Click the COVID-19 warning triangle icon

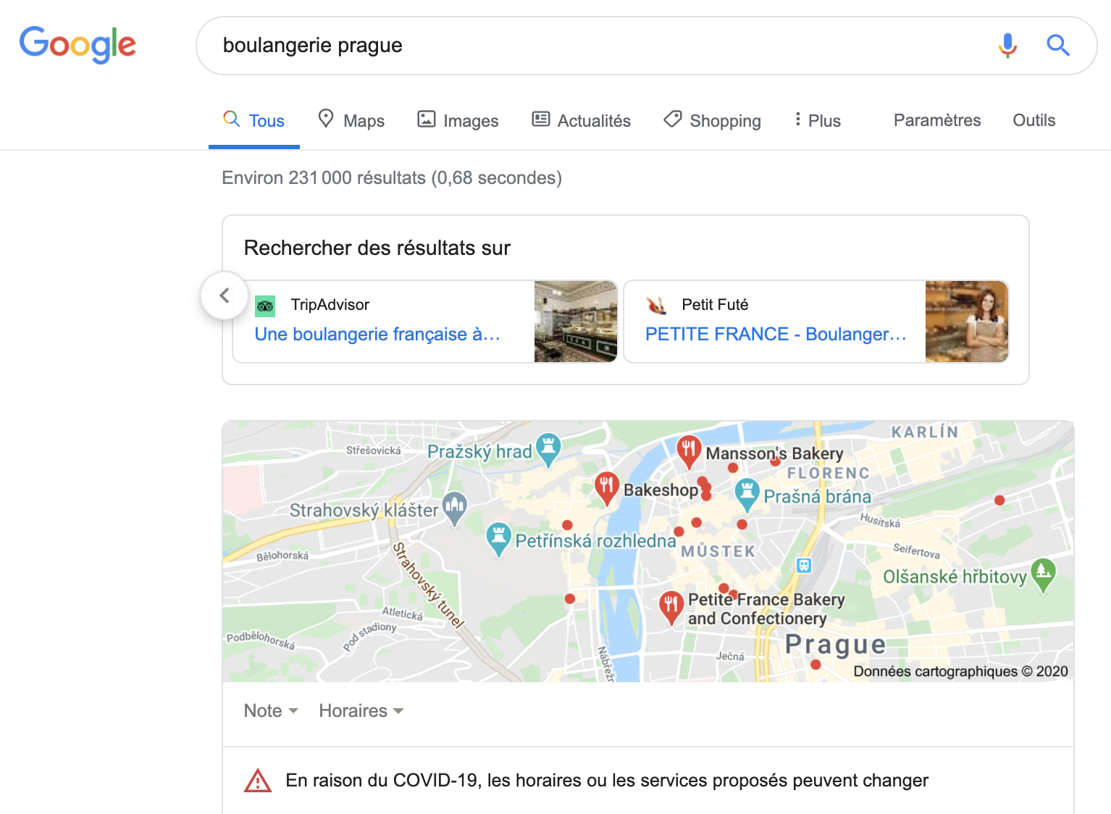point(258,781)
